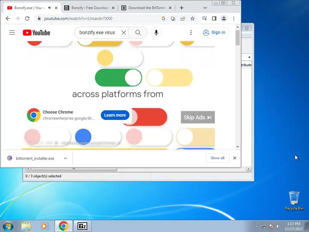Switch to the Download the BitTorrent tab
This screenshot has height=232, width=309.
147,8
